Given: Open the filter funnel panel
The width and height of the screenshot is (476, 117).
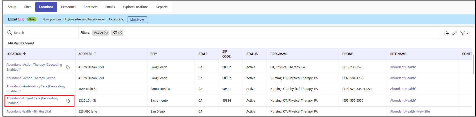Looking at the screenshot, I should pyautogui.click(x=463, y=33).
